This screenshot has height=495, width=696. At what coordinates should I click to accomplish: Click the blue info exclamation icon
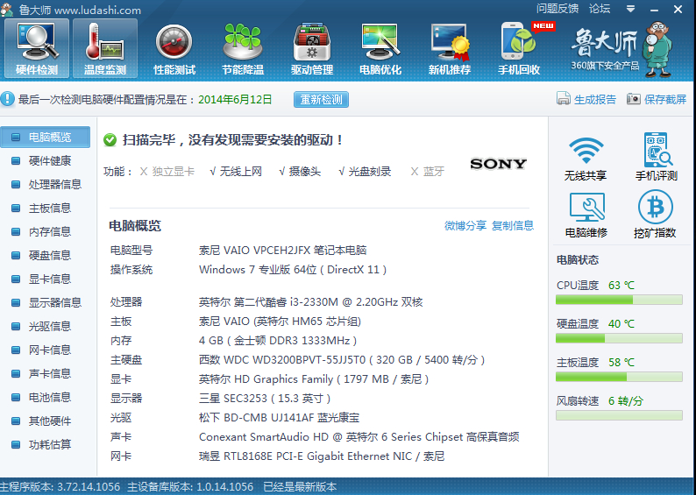(8, 99)
